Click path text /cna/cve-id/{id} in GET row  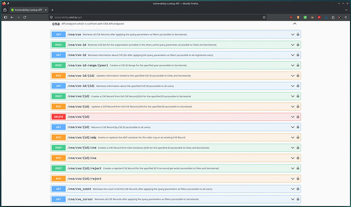coord(81,86)
